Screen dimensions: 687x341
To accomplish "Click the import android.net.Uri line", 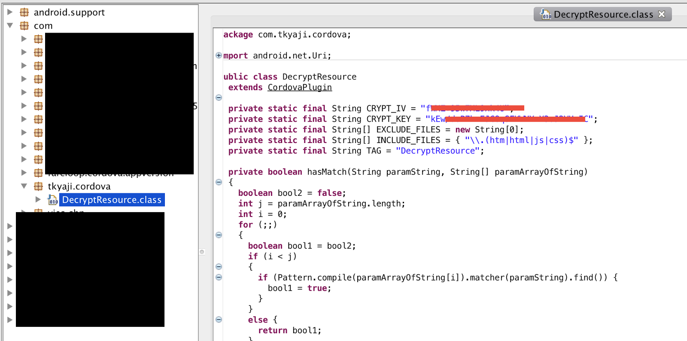I will (277, 55).
